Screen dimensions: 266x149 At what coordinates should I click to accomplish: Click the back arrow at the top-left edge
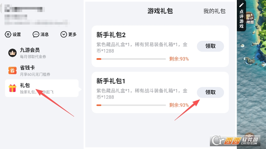pyautogui.click(x=1, y=9)
